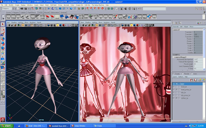Screen dimensions: 206x128
Task: Switch to the Polygons shelf tab
Action: pos(15,12)
